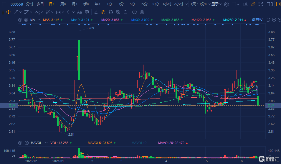Expand line tool options arrow

[20, 12]
